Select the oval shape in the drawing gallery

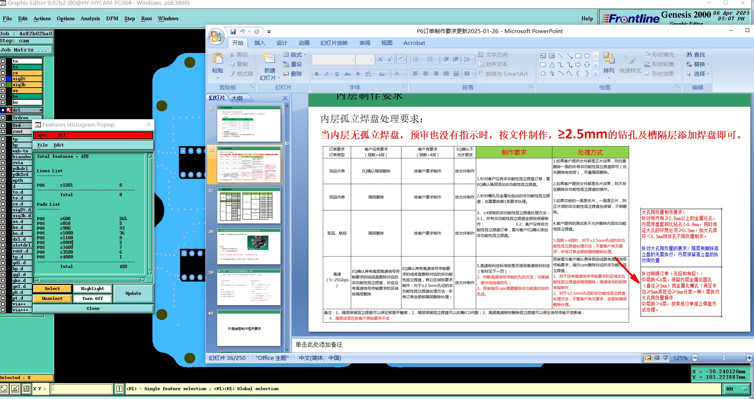(x=587, y=56)
